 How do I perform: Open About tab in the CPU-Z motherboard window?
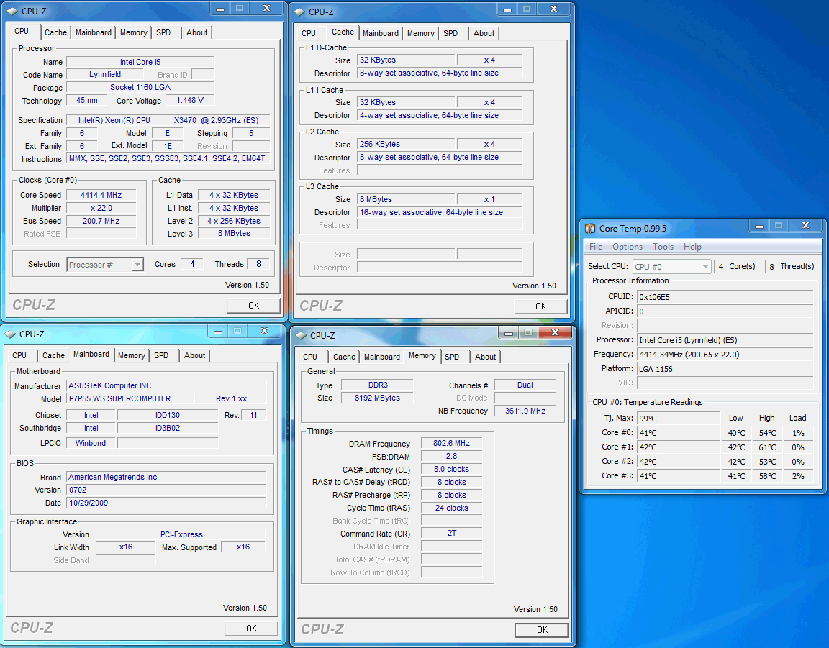[x=194, y=355]
